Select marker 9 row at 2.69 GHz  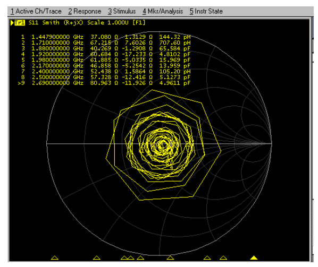coord(104,83)
